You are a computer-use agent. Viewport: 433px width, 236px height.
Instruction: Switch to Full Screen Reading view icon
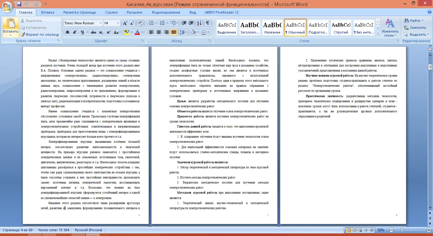click(354, 230)
